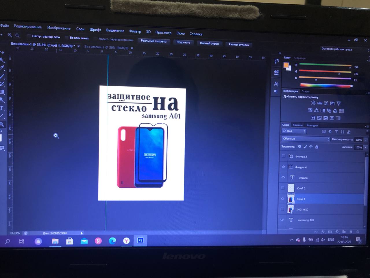This screenshot has height=278, width=370.
Task: Add a Levels adjustment
Action: [320, 103]
